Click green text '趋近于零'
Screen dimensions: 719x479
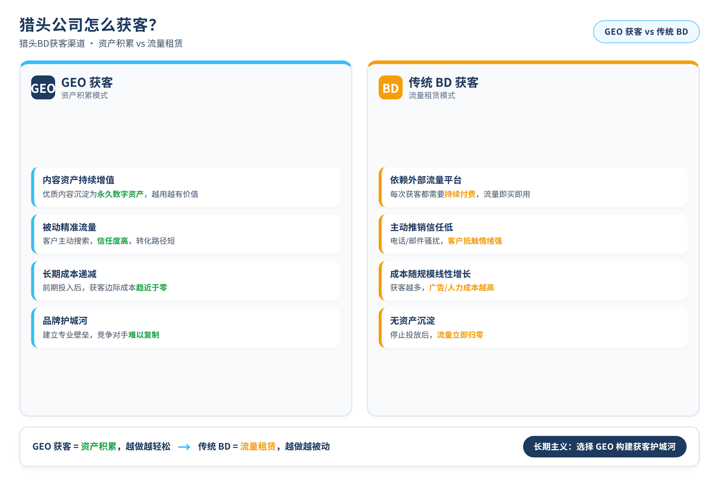click(x=152, y=287)
